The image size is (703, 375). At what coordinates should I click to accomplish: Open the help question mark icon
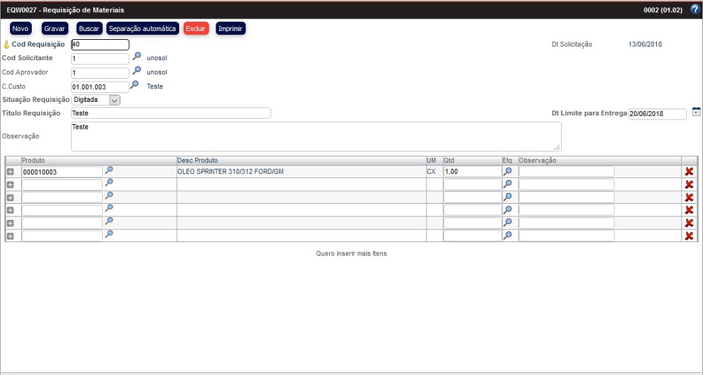696,9
